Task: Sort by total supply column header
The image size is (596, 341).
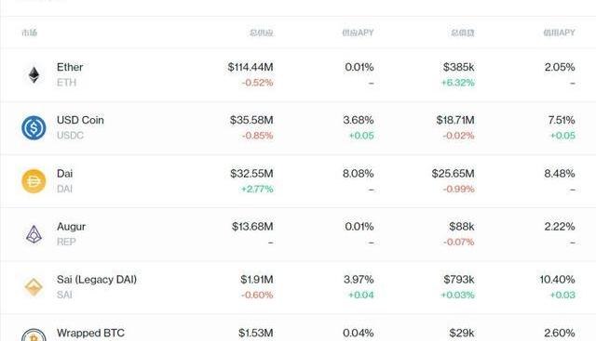Action: click(x=262, y=33)
